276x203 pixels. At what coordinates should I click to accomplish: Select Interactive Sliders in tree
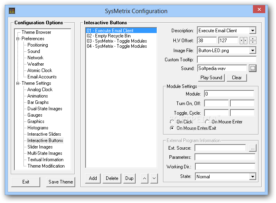(x=44, y=134)
